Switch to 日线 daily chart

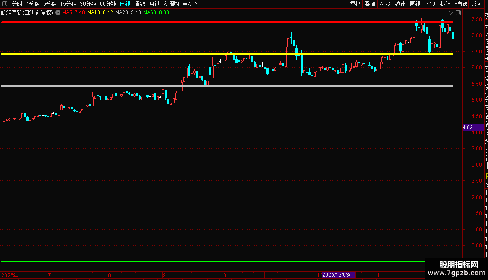pyautogui.click(x=125, y=4)
